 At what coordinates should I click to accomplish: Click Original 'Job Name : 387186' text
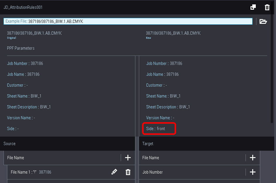pyautogui.click(x=23, y=74)
